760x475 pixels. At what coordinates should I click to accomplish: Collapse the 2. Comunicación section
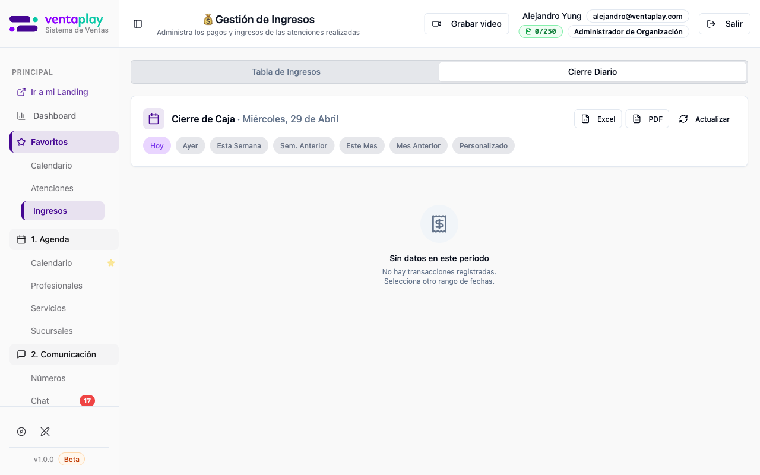coord(64,354)
